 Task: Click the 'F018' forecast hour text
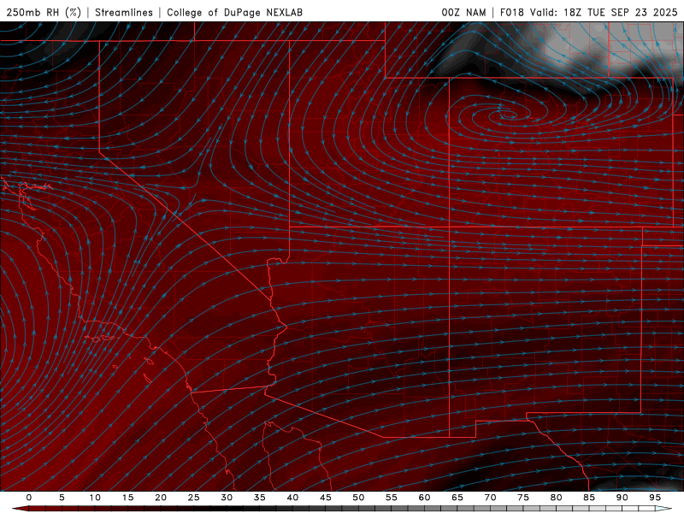(511, 12)
